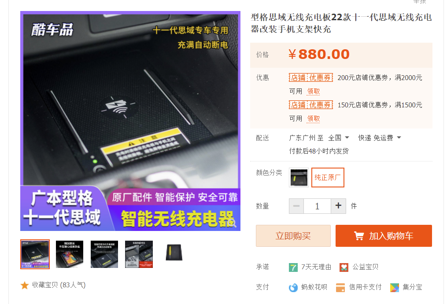This screenshot has height=304, width=447.
Task: Select the color swatch image option
Action: pyautogui.click(x=299, y=177)
